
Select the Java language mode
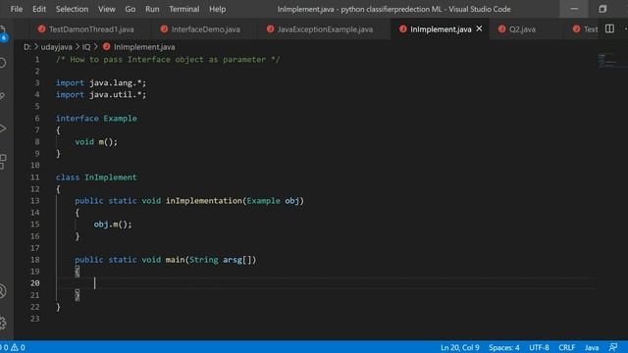[x=592, y=347]
